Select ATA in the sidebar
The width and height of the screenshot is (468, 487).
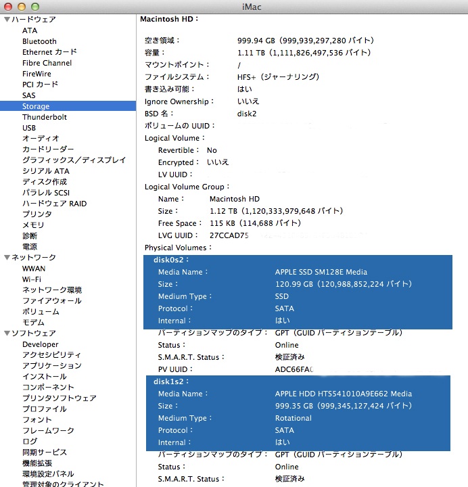pyautogui.click(x=30, y=30)
